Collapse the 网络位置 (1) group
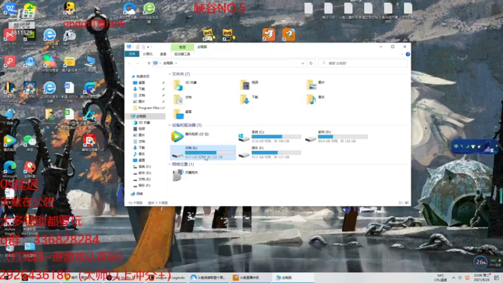The width and height of the screenshot is (503, 283). 170,164
